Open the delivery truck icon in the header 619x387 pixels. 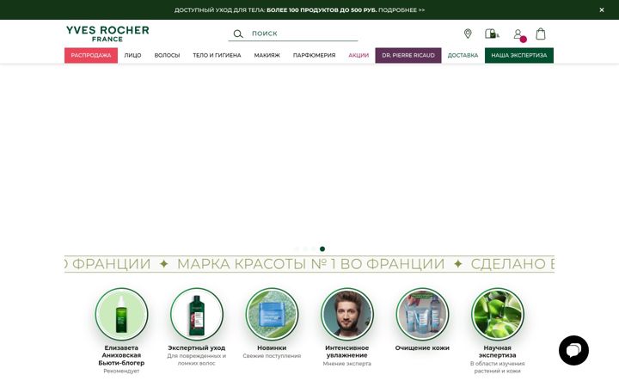coord(492,34)
